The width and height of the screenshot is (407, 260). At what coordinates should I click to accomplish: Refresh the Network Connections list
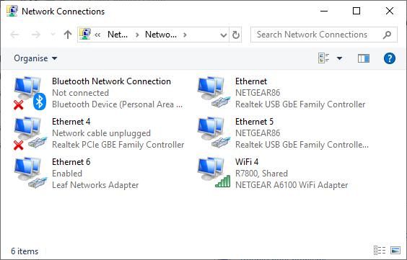coord(236,35)
